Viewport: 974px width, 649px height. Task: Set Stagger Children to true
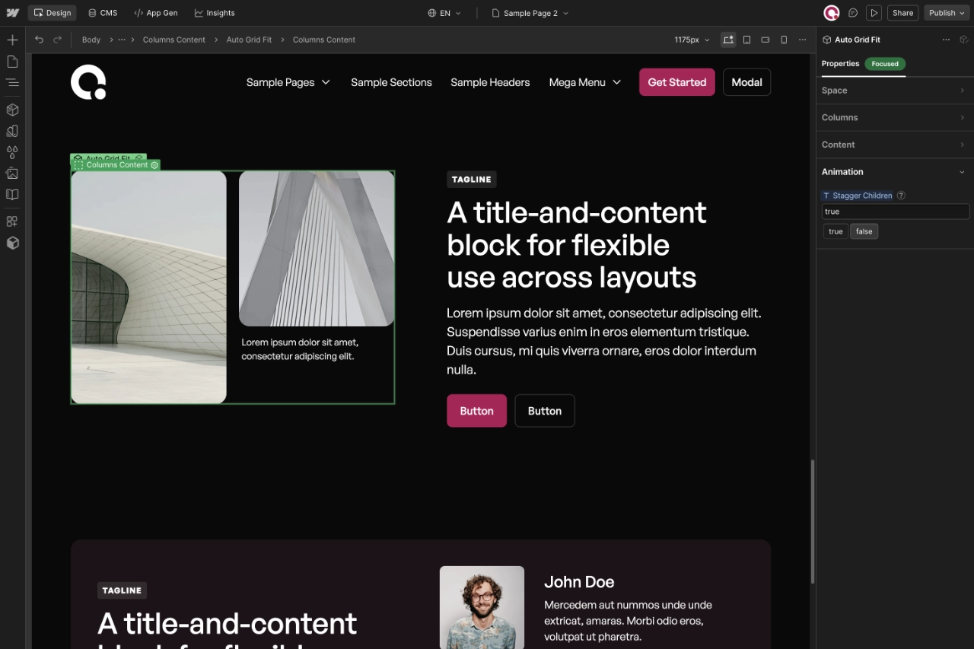(835, 231)
